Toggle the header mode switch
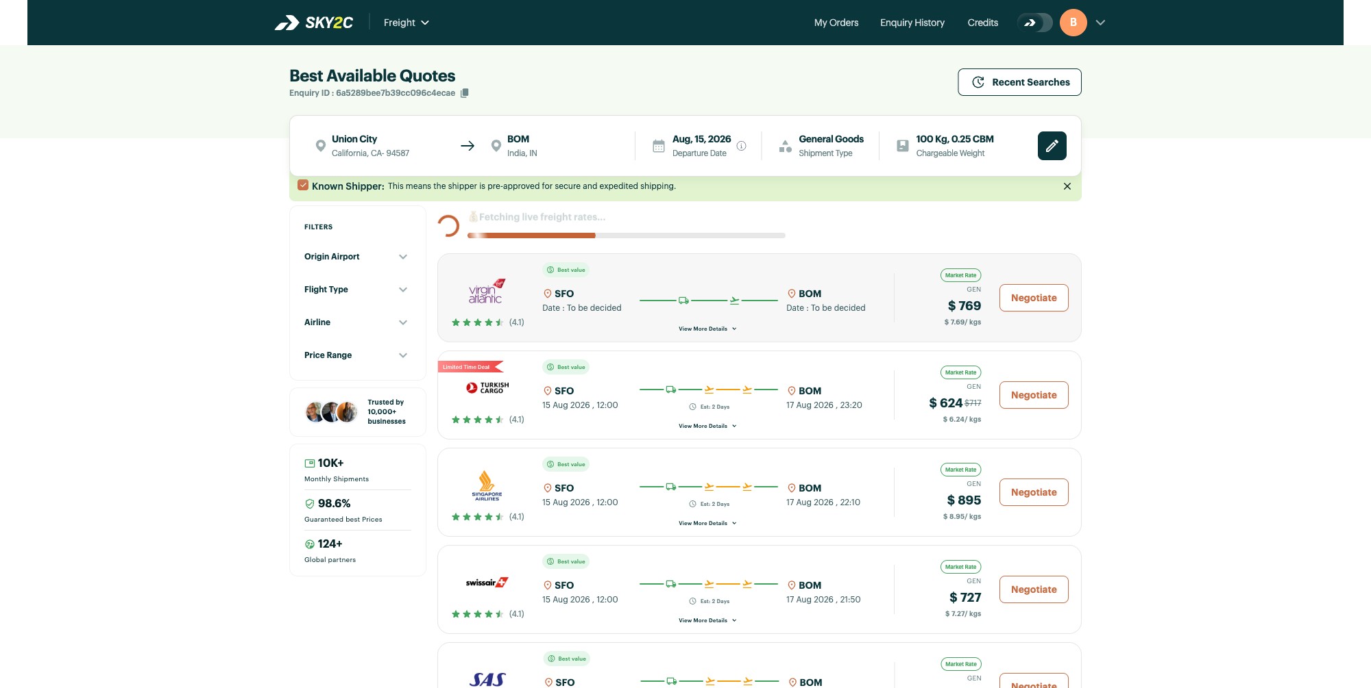 1034,23
